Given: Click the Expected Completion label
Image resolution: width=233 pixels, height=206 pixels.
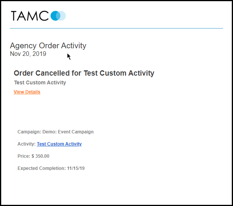Looking at the screenshot, I should tap(41, 168).
